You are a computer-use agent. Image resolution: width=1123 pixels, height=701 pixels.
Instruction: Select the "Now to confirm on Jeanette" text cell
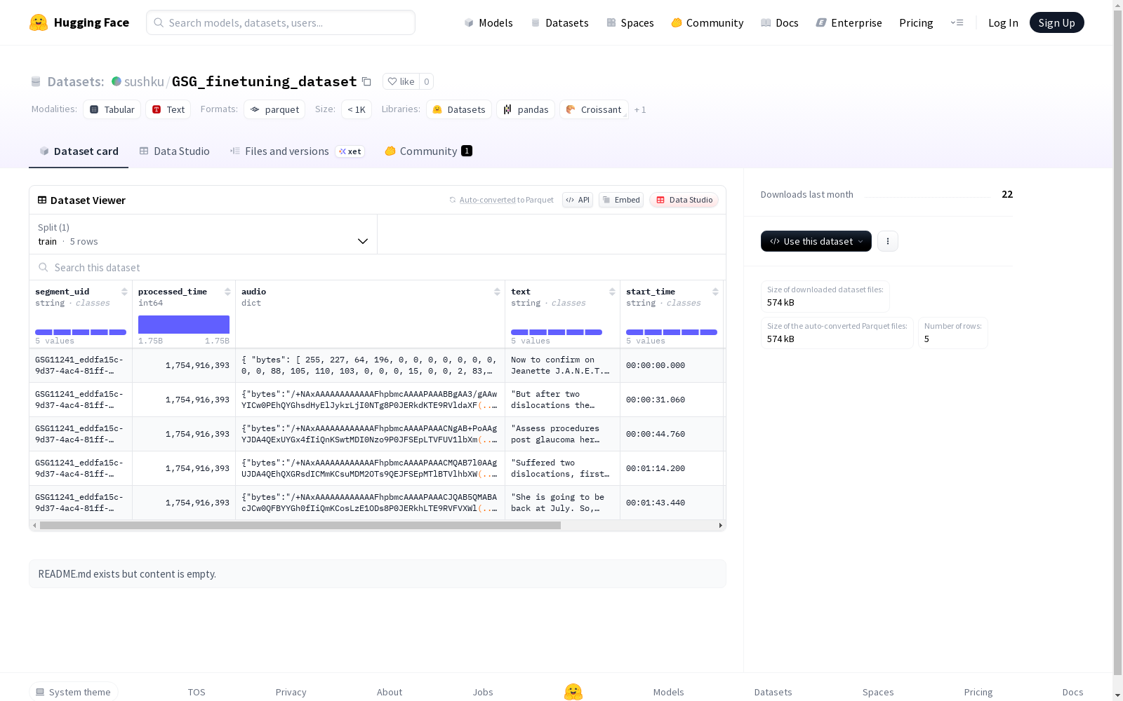tap(562, 365)
